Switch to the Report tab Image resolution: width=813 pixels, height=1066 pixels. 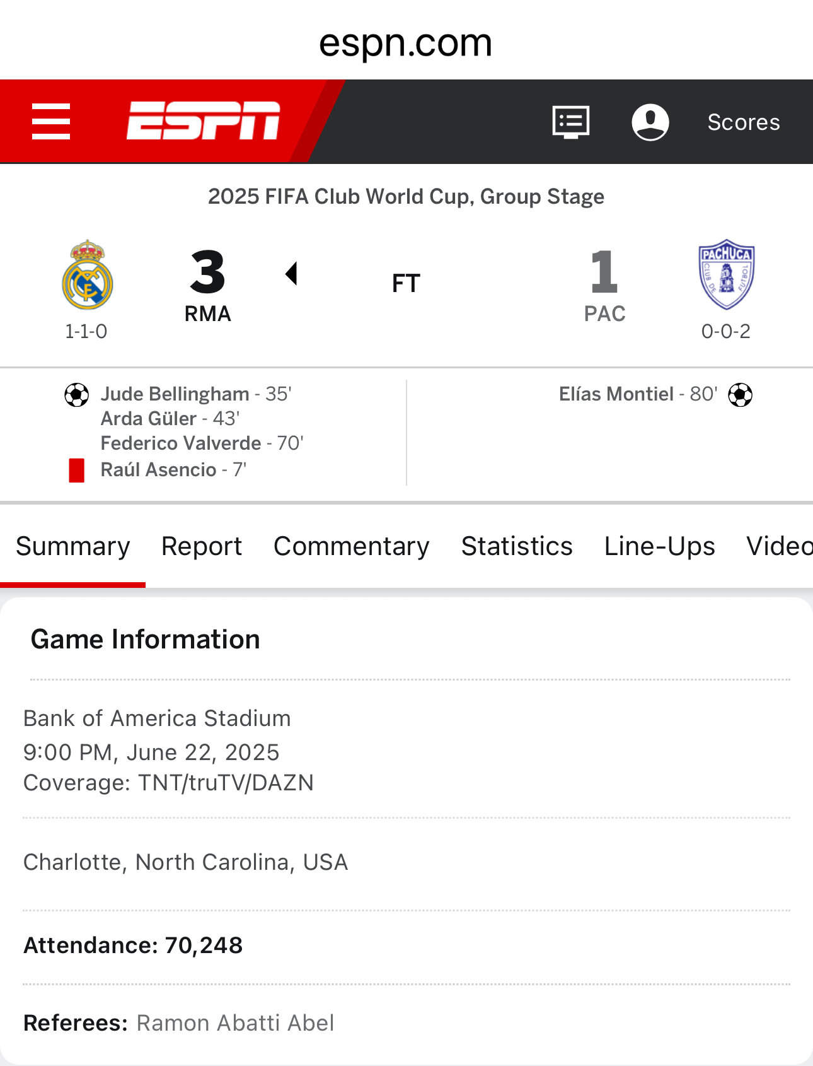pos(202,546)
